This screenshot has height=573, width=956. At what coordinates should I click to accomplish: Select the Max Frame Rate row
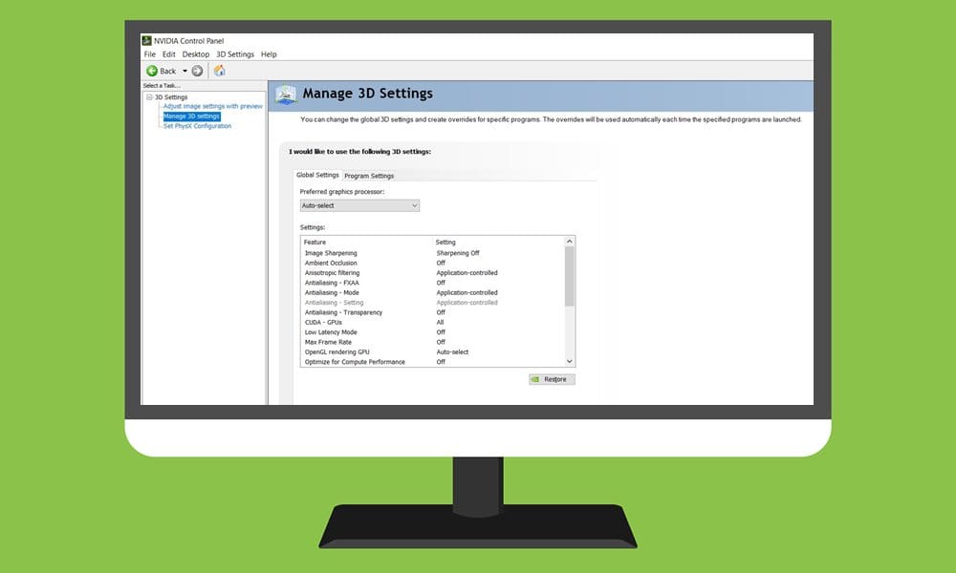coord(433,342)
